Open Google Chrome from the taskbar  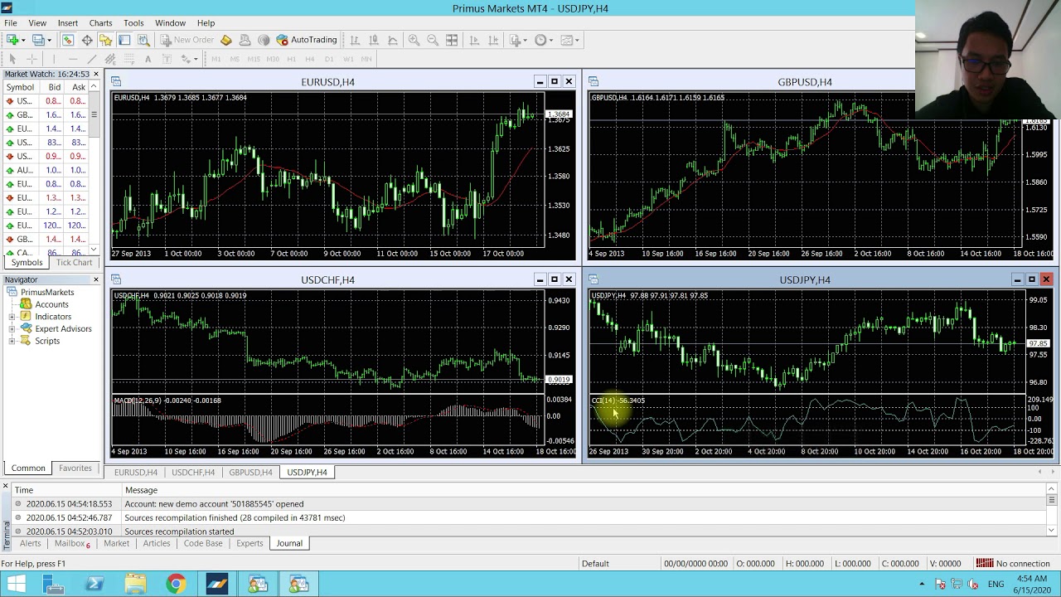click(176, 584)
